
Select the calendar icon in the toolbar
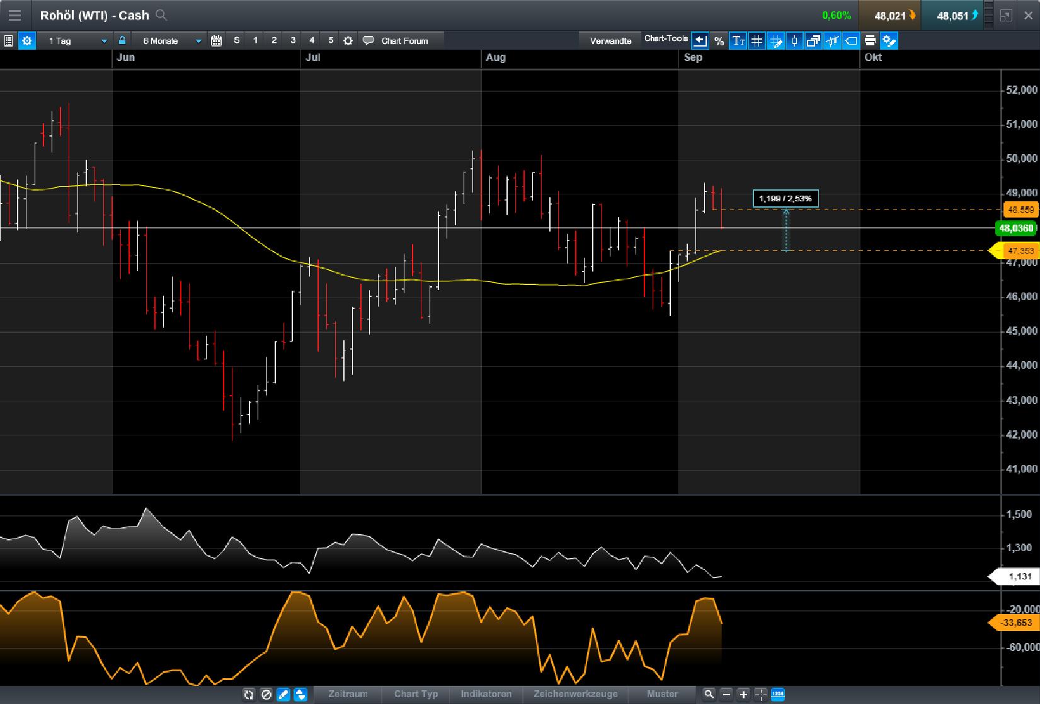coord(216,40)
